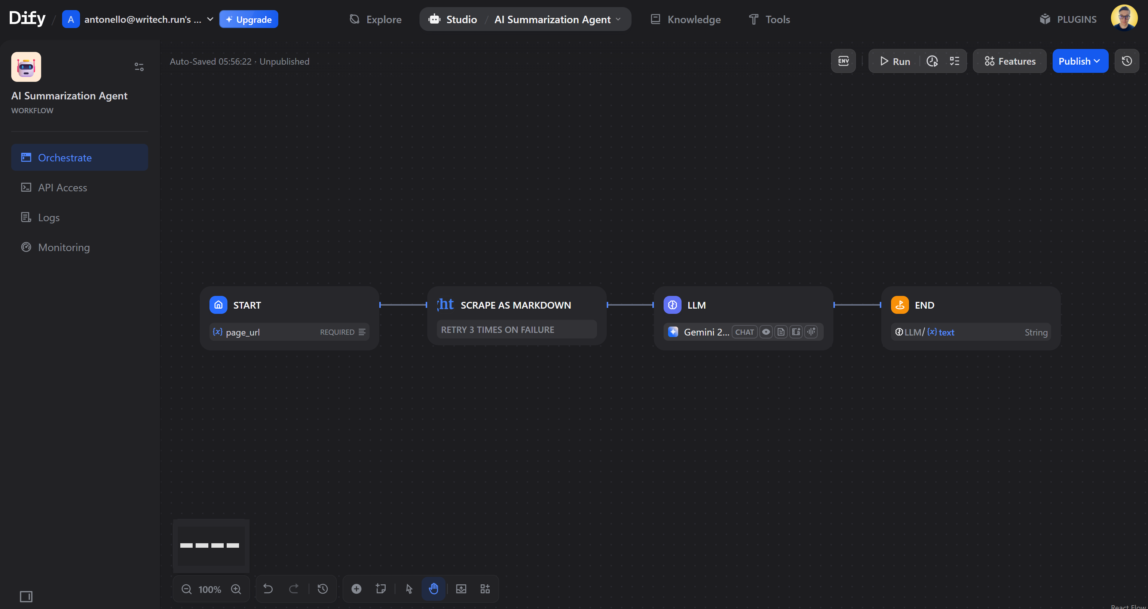
Task: Open Monitoring in the sidebar
Action: pyautogui.click(x=63, y=247)
